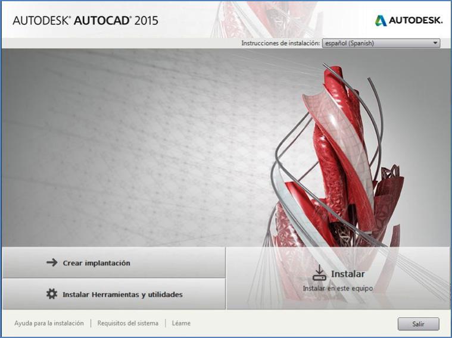This screenshot has height=338, width=452.
Task: Select Instalar Herramientas y utilidades
Action: tap(114, 294)
